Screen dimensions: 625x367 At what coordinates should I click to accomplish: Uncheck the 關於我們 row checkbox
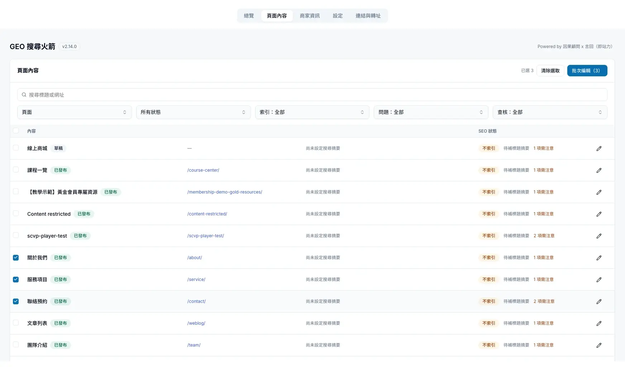(x=16, y=257)
